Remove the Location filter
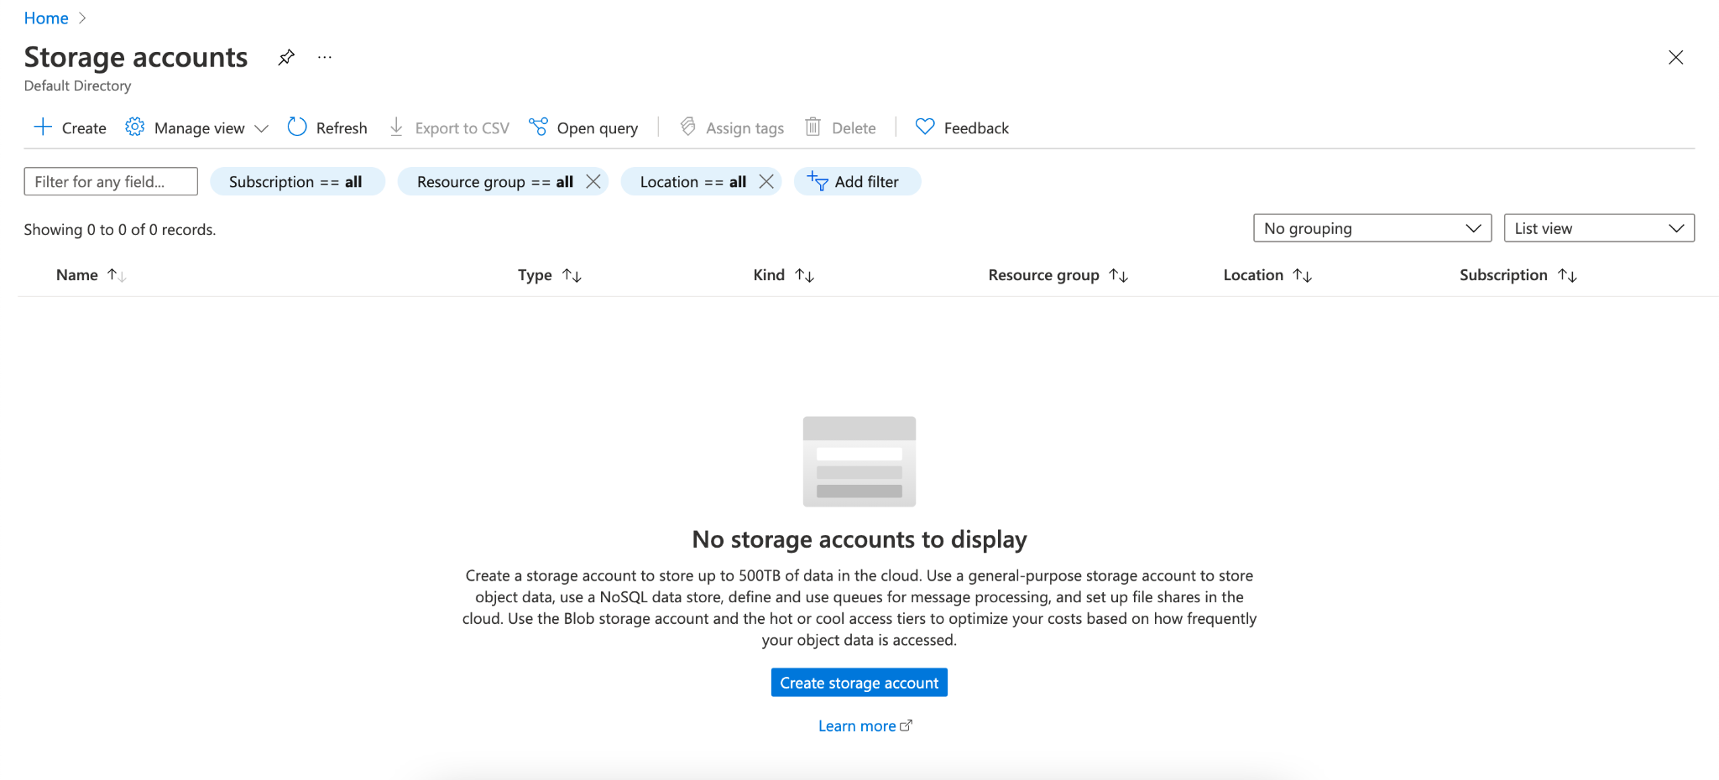Image resolution: width=1719 pixels, height=780 pixels. click(766, 182)
